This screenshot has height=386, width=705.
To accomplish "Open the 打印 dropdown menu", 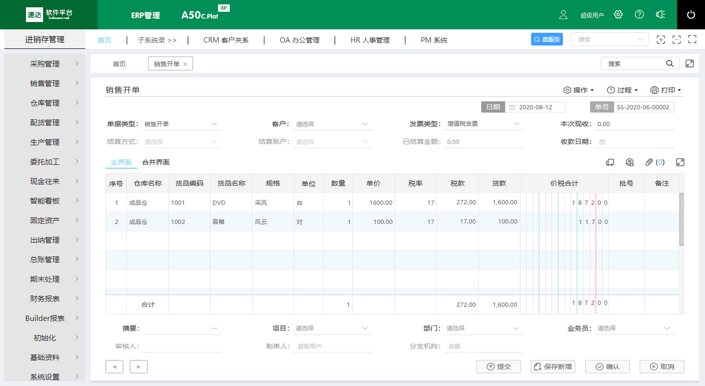I will [666, 90].
